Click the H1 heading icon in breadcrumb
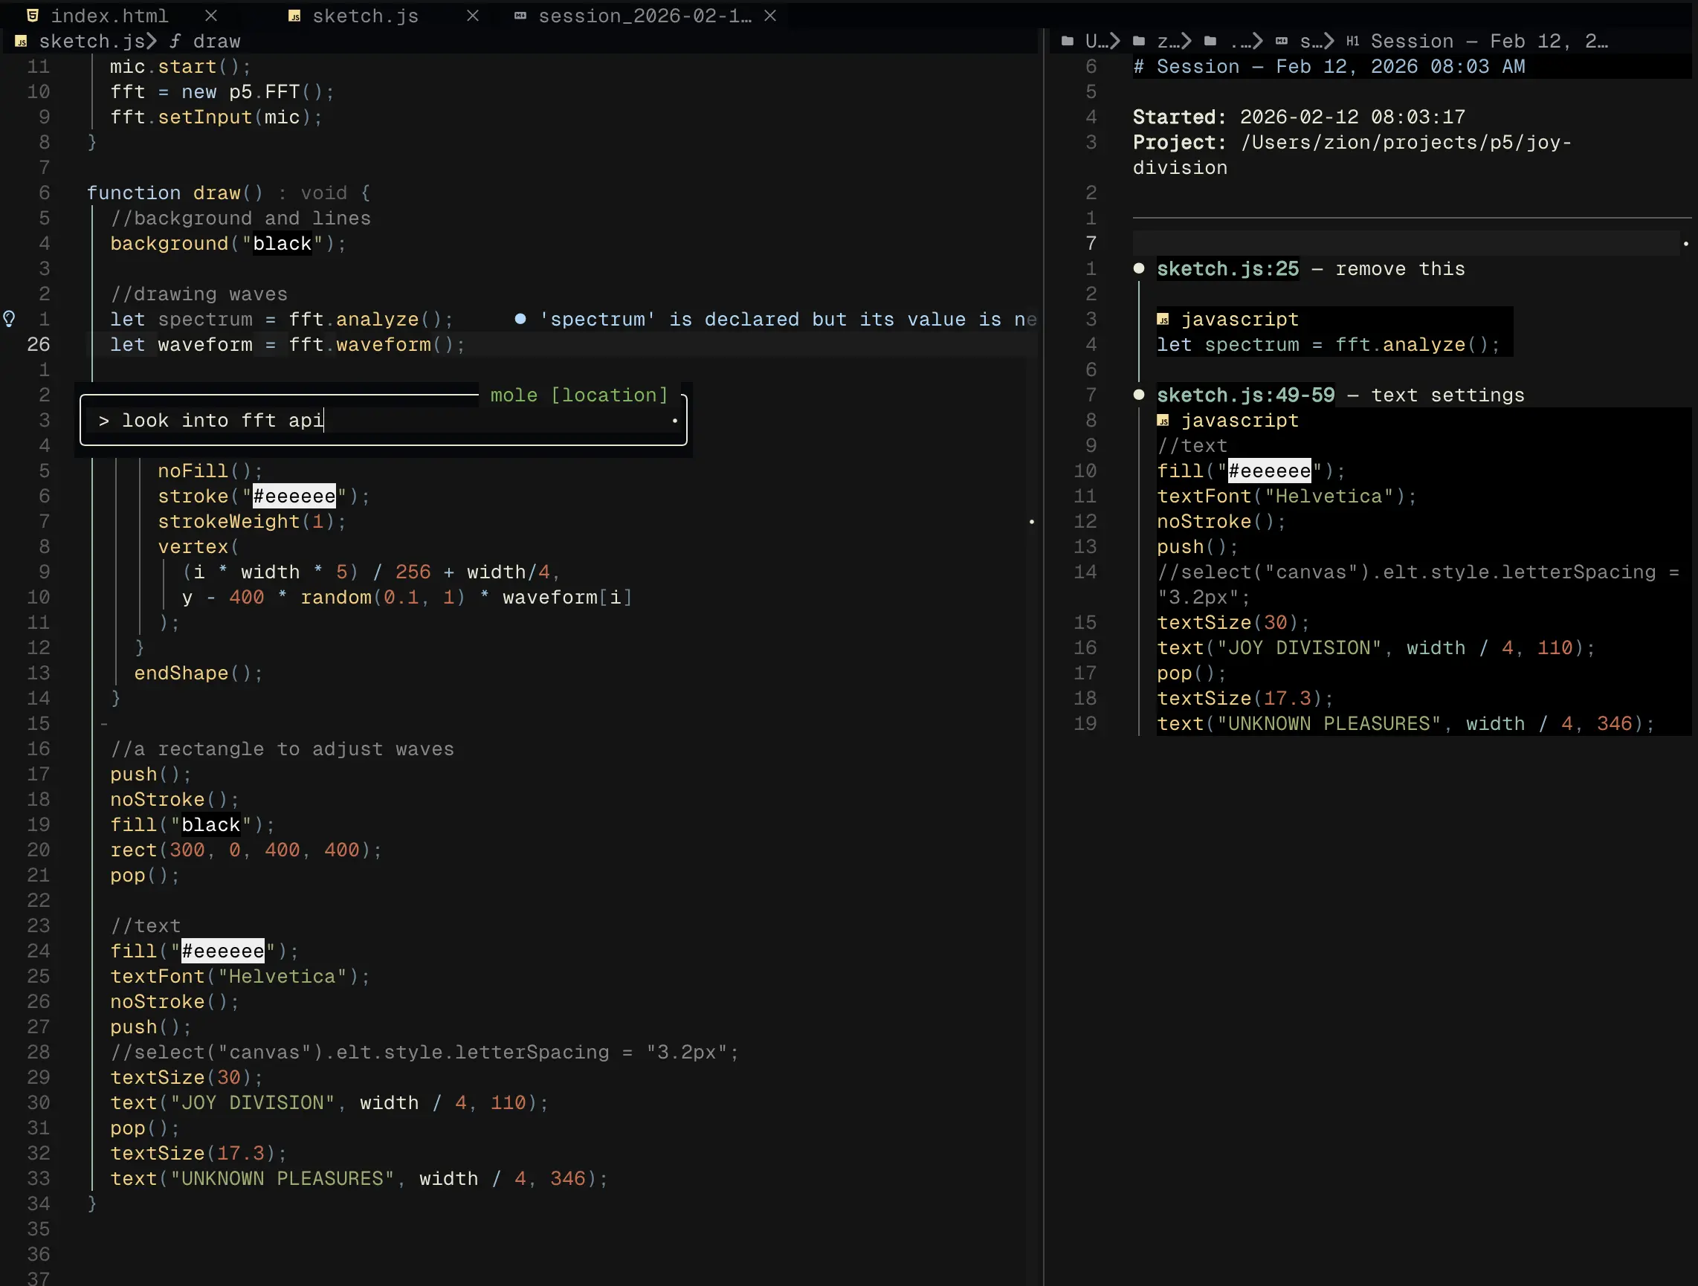Screen dimensions: 1698x1286 [x=1352, y=42]
